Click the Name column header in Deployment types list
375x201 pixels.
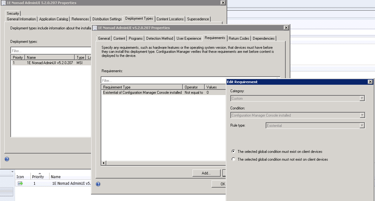pyautogui.click(x=50, y=58)
